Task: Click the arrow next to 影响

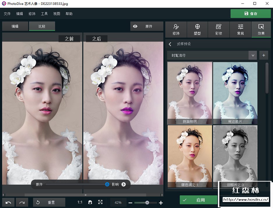Action: click(x=124, y=184)
